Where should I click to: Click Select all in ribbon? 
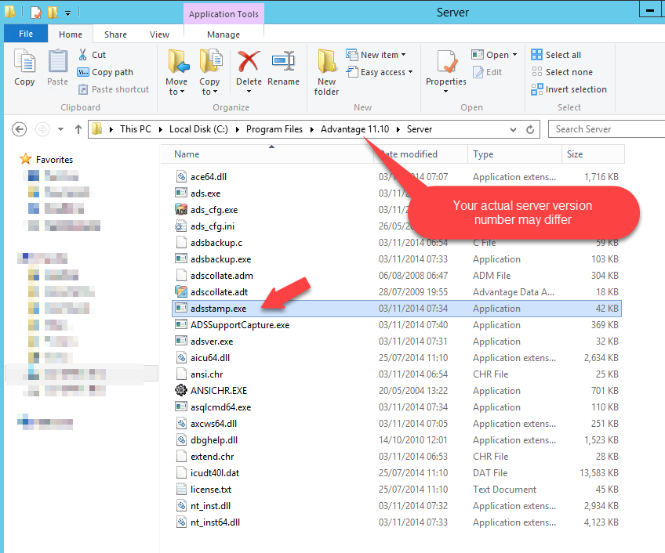[556, 55]
